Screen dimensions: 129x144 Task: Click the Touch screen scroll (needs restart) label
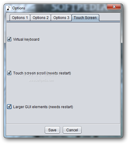[42, 73]
